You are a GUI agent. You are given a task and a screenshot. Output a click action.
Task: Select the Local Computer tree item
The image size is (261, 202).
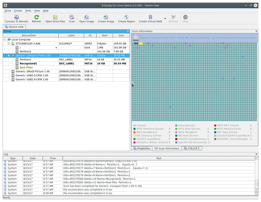(21, 39)
